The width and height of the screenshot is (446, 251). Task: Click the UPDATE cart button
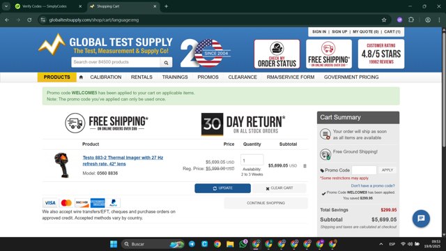click(223, 188)
